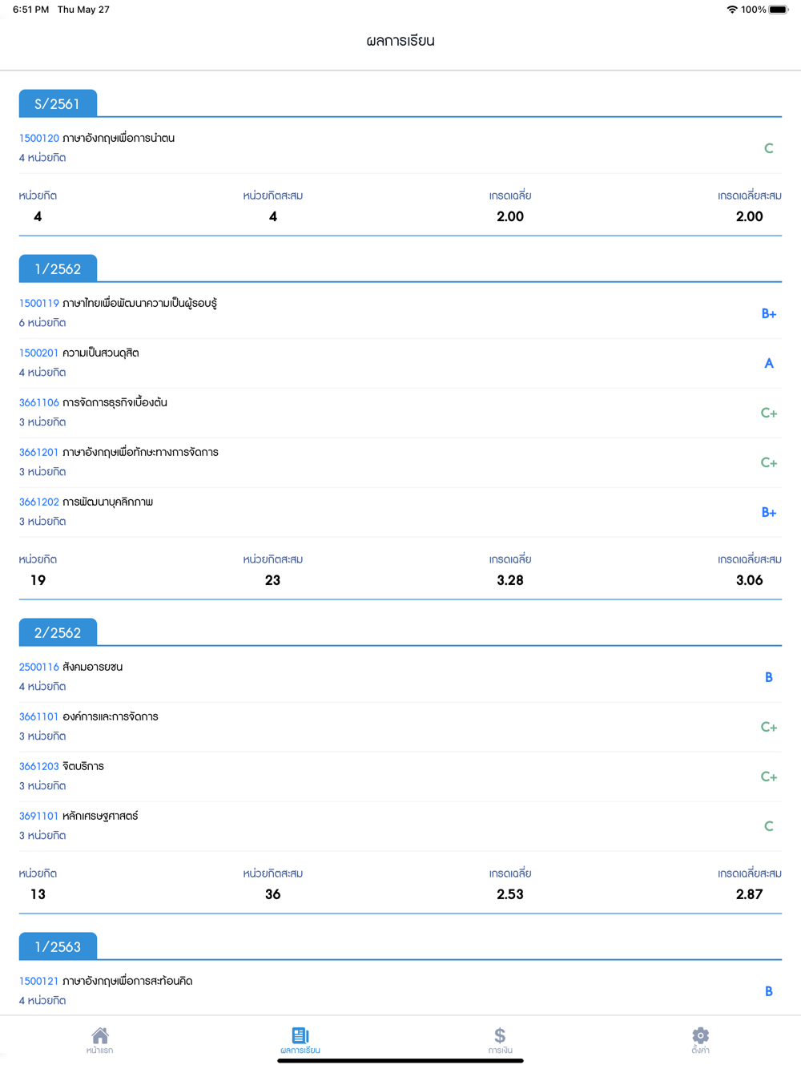
Task: Open course code 3661202
Action: (39, 502)
